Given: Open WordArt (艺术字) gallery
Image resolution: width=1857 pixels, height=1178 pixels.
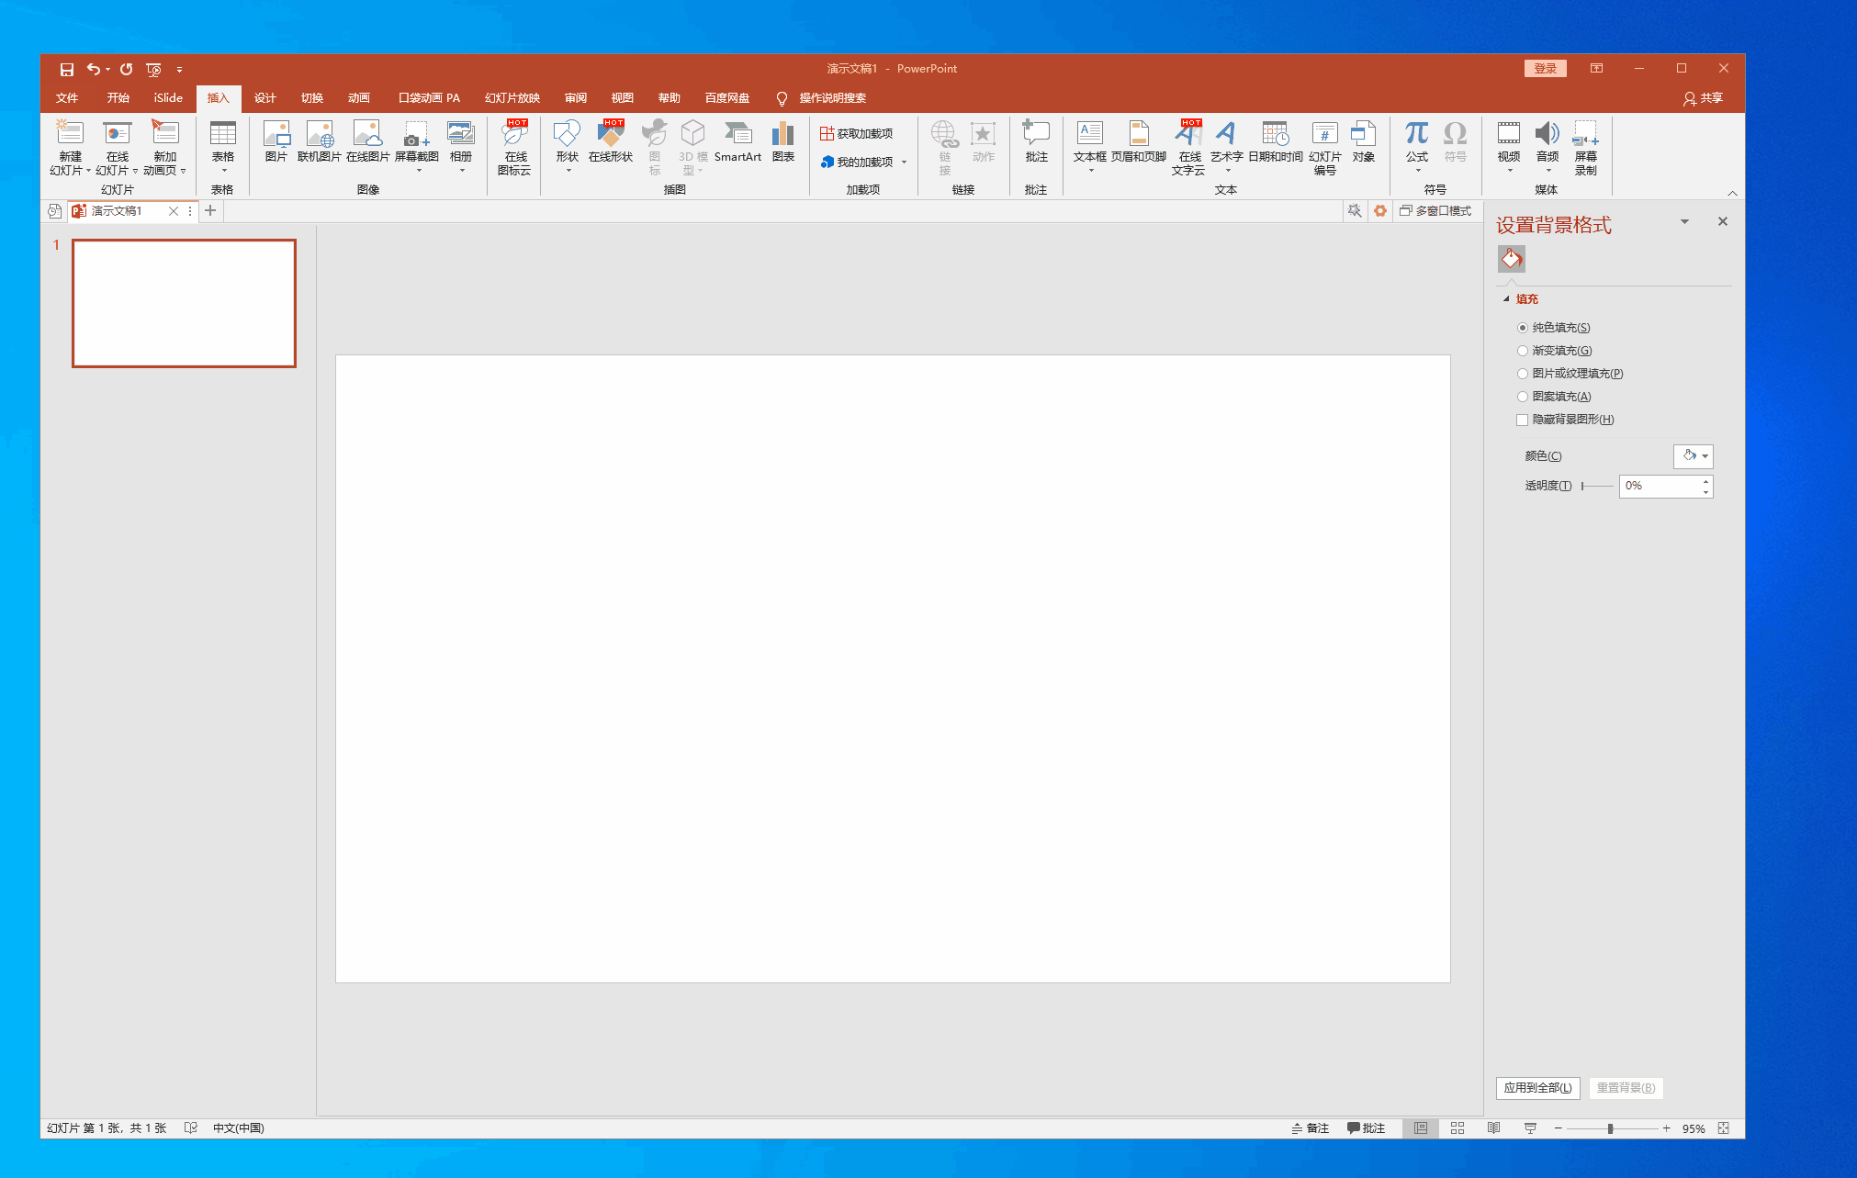Looking at the screenshot, I should pos(1227,145).
